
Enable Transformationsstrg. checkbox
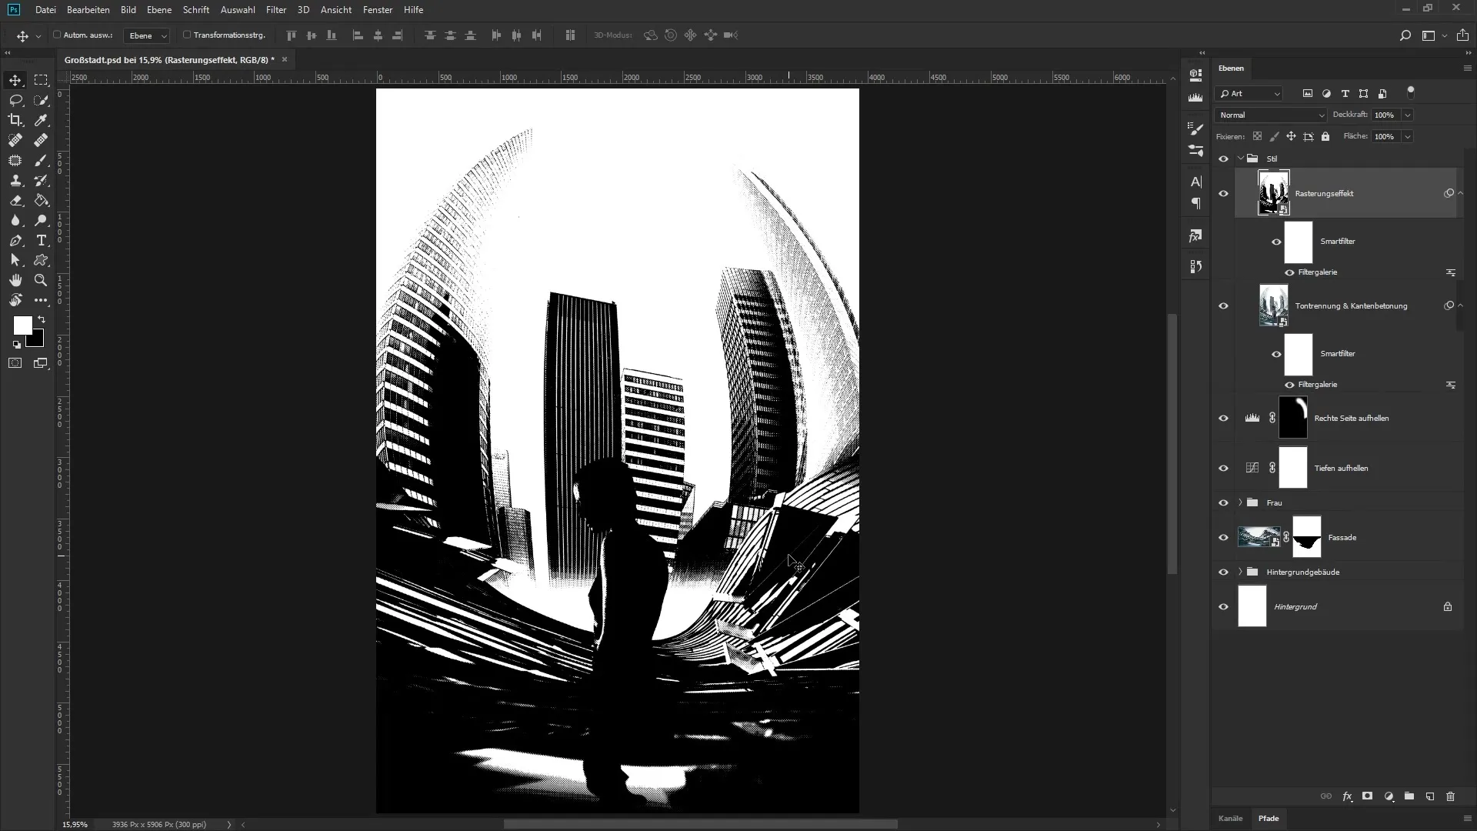tap(186, 35)
